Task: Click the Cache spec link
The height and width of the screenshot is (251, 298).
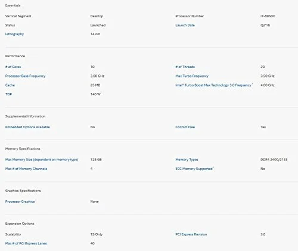Action: (x=10, y=85)
